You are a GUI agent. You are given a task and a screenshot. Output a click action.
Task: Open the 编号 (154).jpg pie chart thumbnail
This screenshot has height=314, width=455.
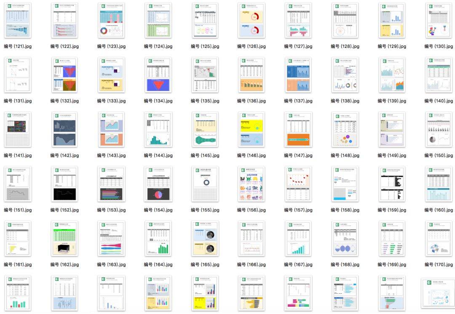point(158,184)
